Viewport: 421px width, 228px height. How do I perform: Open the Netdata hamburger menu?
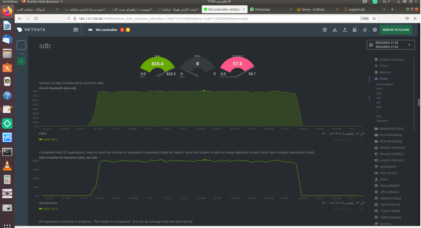point(76,30)
